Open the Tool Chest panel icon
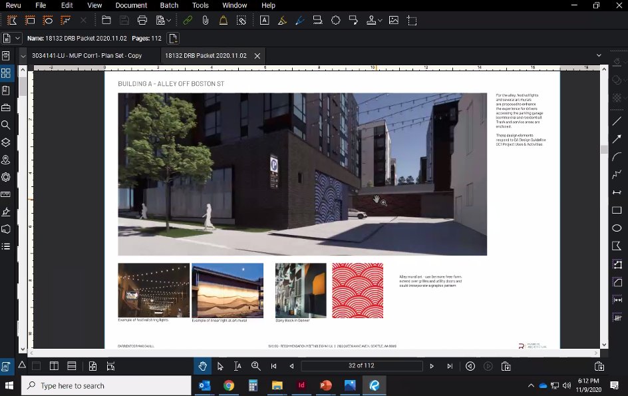Image resolution: width=628 pixels, height=396 pixels. point(6,107)
